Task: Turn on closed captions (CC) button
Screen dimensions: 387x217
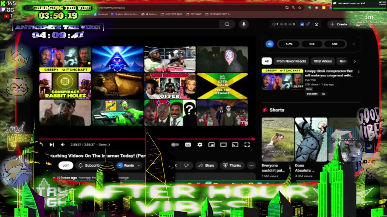Action: [x=188, y=145]
